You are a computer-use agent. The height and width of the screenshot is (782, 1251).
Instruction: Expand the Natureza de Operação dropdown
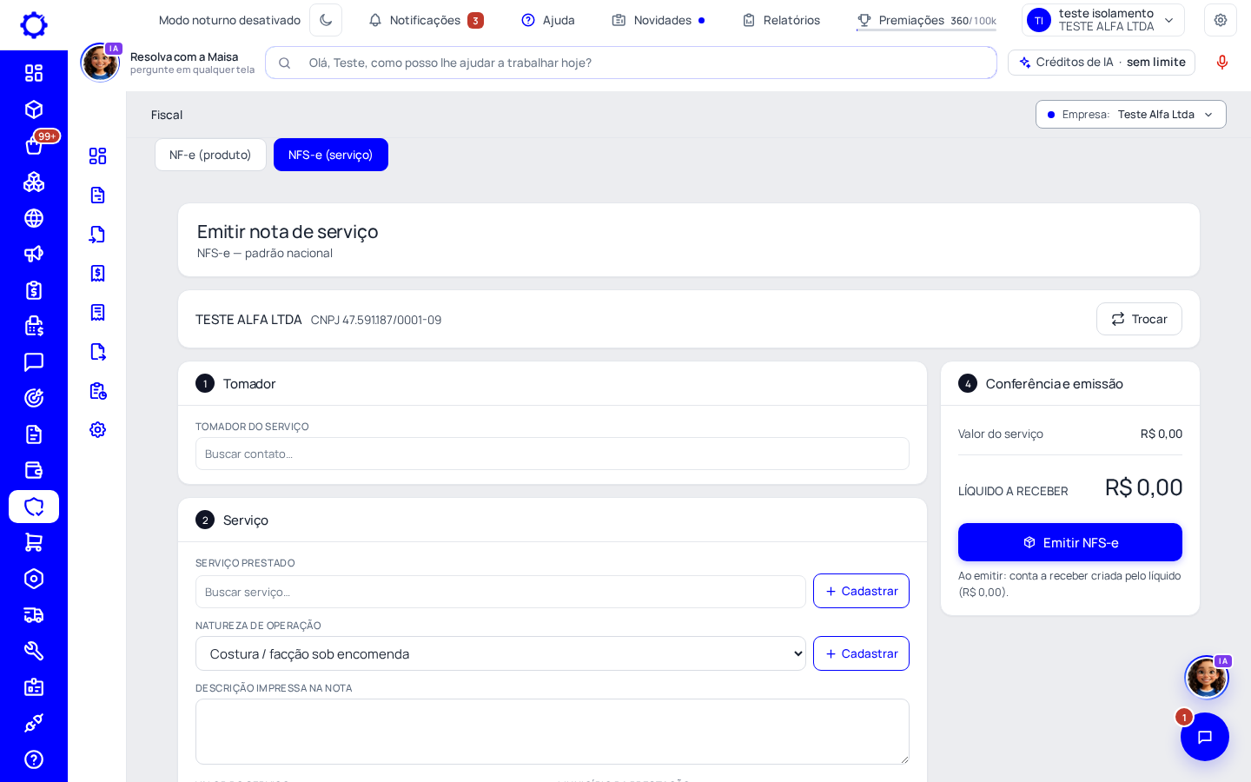pyautogui.click(x=500, y=653)
